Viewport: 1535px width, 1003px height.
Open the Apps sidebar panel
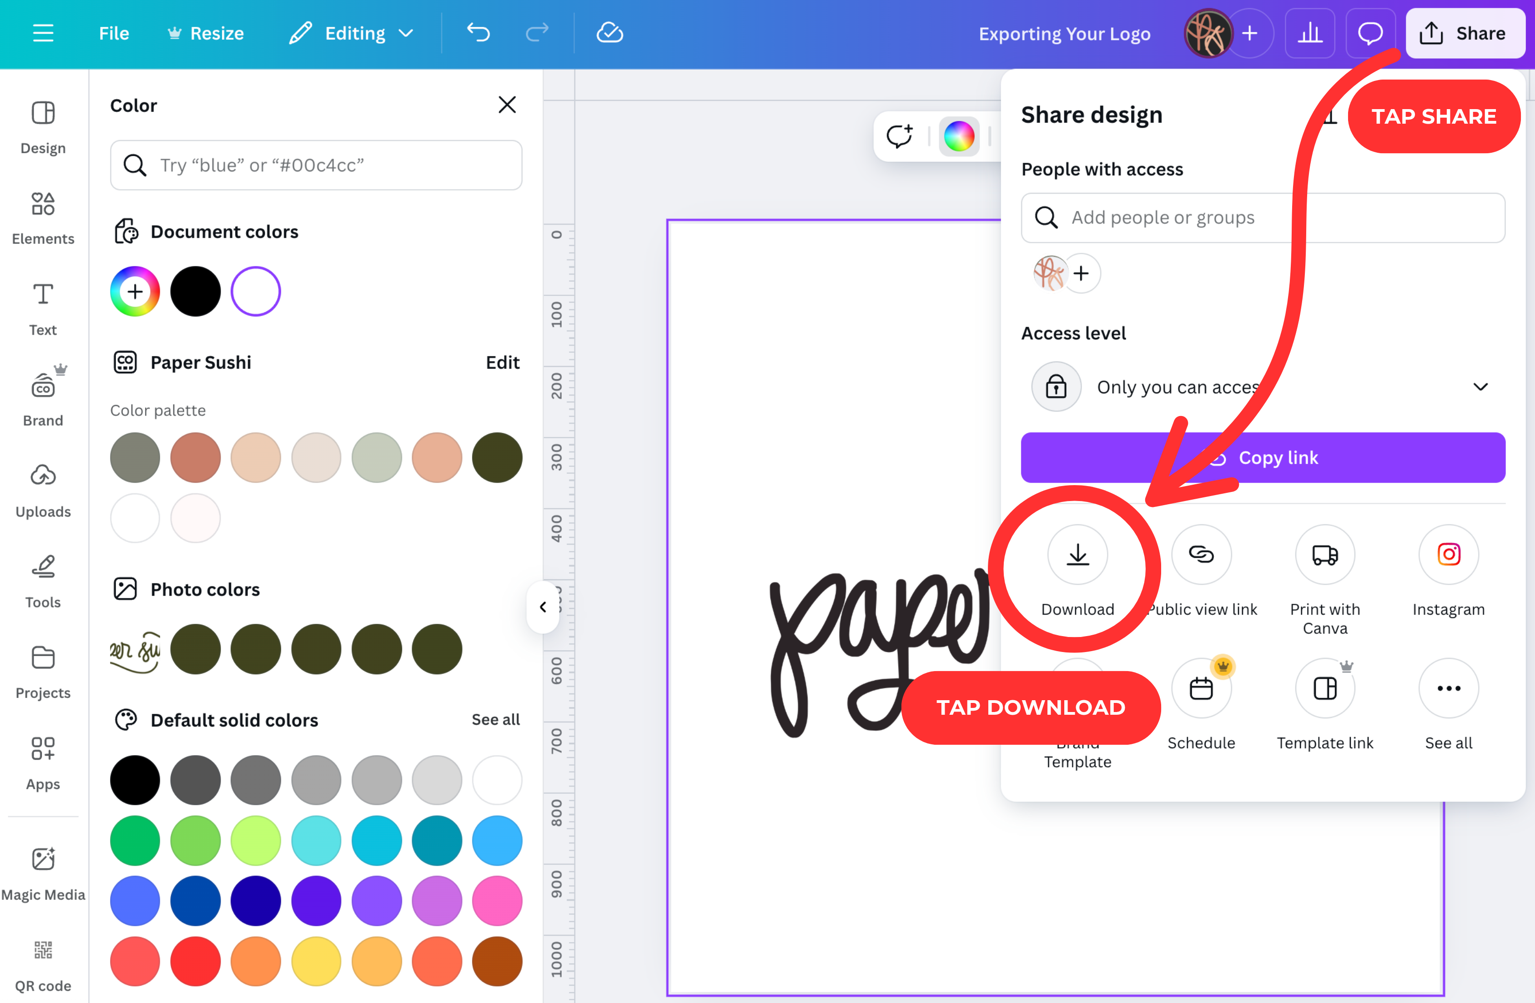(x=43, y=763)
